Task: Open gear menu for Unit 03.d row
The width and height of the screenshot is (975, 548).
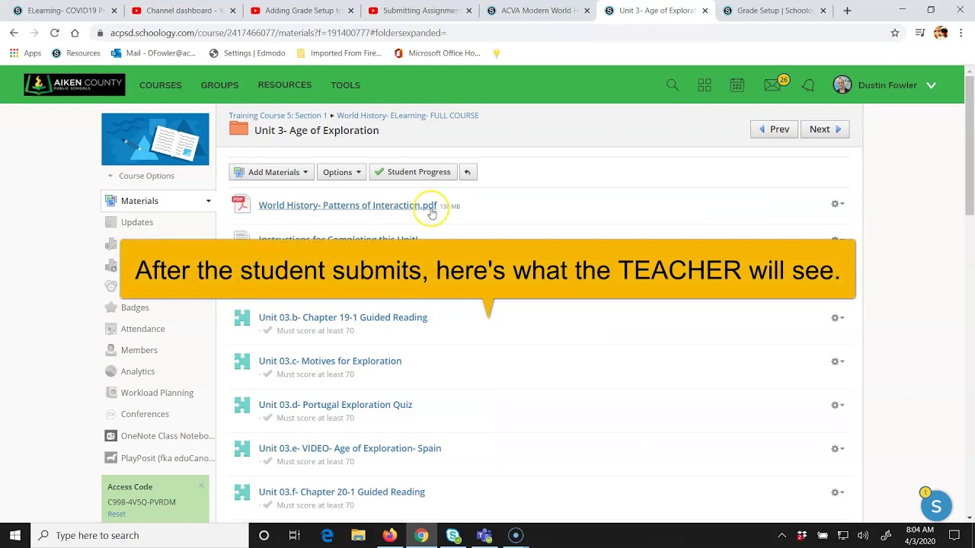Action: point(837,405)
